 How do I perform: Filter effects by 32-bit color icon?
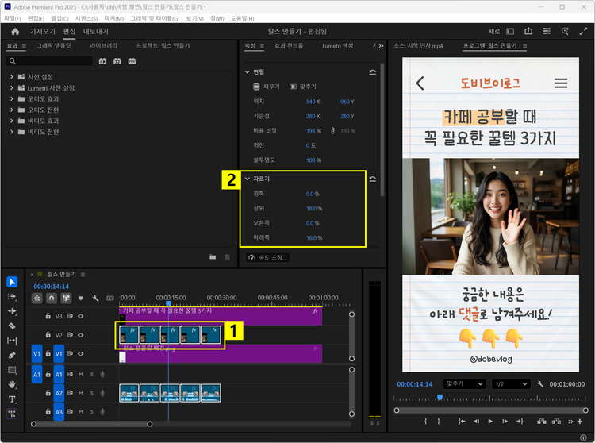tap(117, 61)
